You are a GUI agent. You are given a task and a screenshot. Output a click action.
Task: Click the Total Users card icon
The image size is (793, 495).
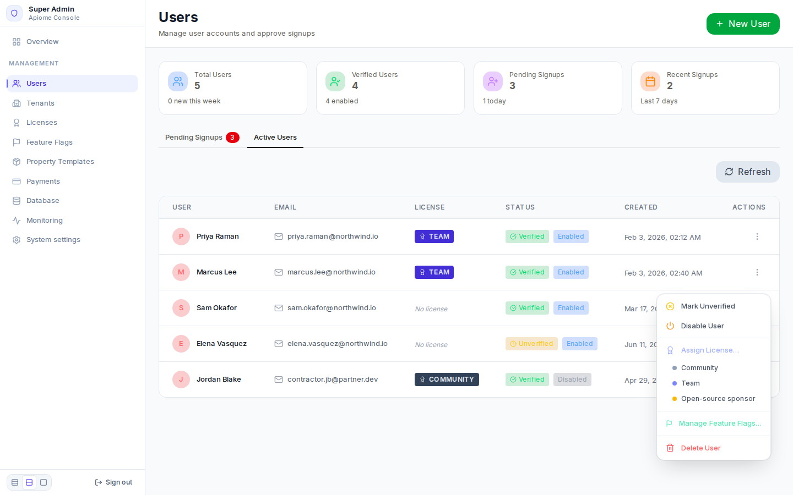(178, 81)
